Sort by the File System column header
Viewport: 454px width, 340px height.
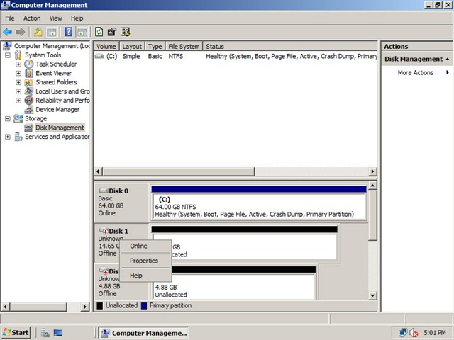pyautogui.click(x=184, y=47)
